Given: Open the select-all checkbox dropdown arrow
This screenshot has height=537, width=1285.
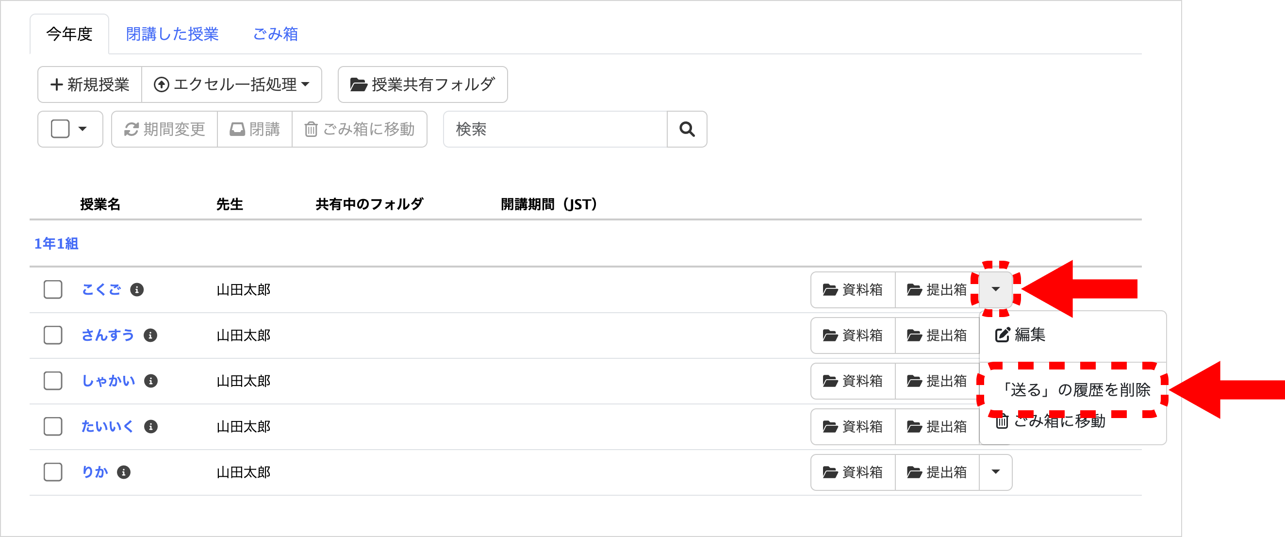Looking at the screenshot, I should [x=83, y=129].
